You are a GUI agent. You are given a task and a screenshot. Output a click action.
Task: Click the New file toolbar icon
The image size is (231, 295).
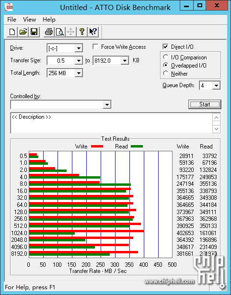click(x=12, y=32)
